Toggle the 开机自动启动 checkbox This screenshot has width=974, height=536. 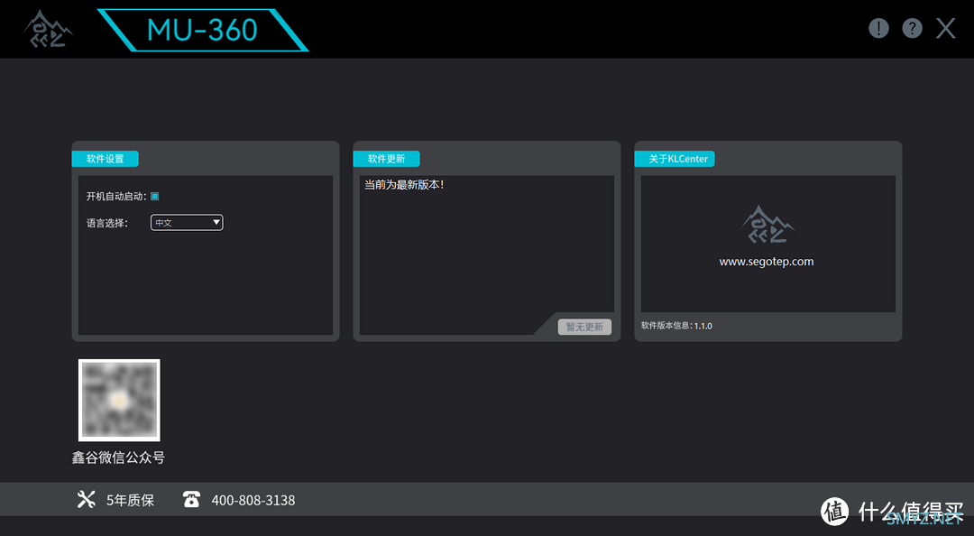tap(155, 197)
